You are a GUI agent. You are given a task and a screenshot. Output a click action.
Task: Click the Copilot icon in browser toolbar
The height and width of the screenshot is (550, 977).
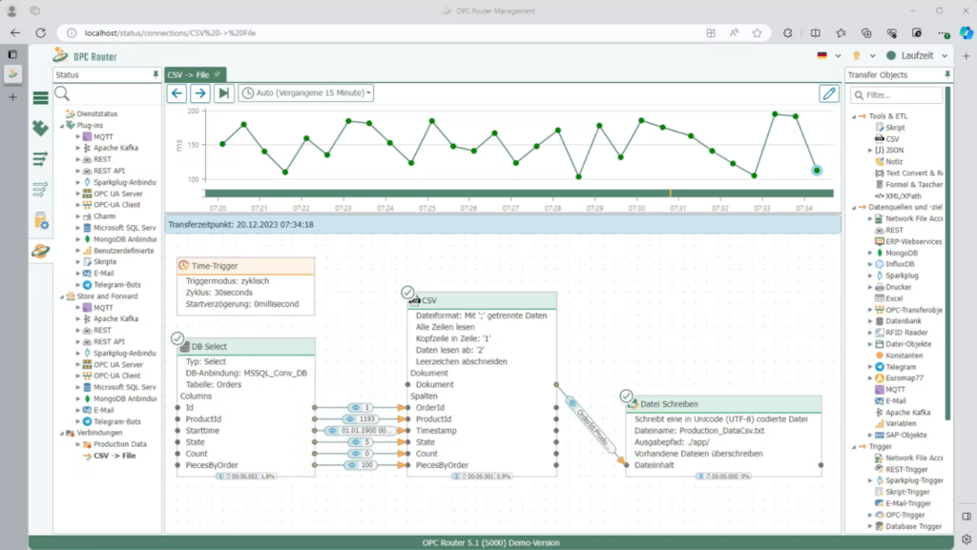coord(966,33)
